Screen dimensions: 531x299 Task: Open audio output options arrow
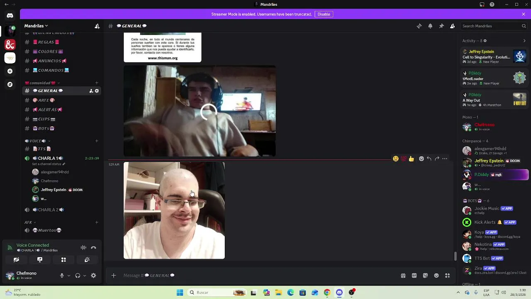tap(85, 275)
